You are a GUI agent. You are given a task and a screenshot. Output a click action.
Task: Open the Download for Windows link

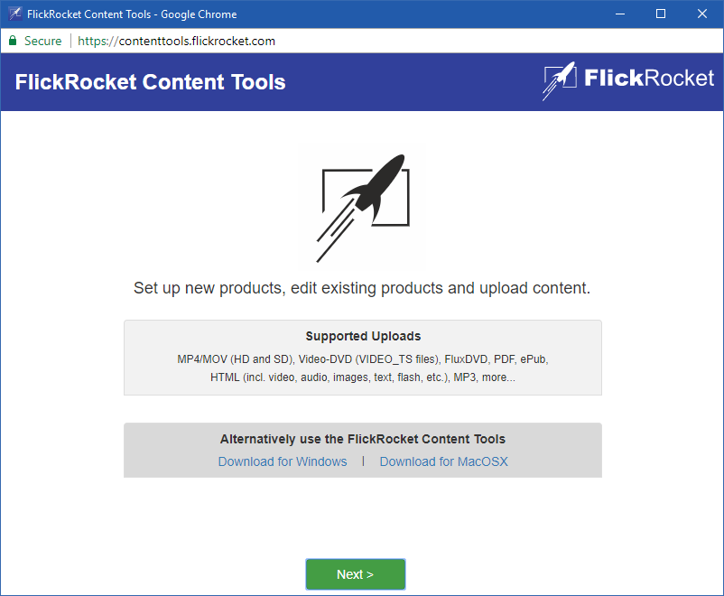[283, 461]
